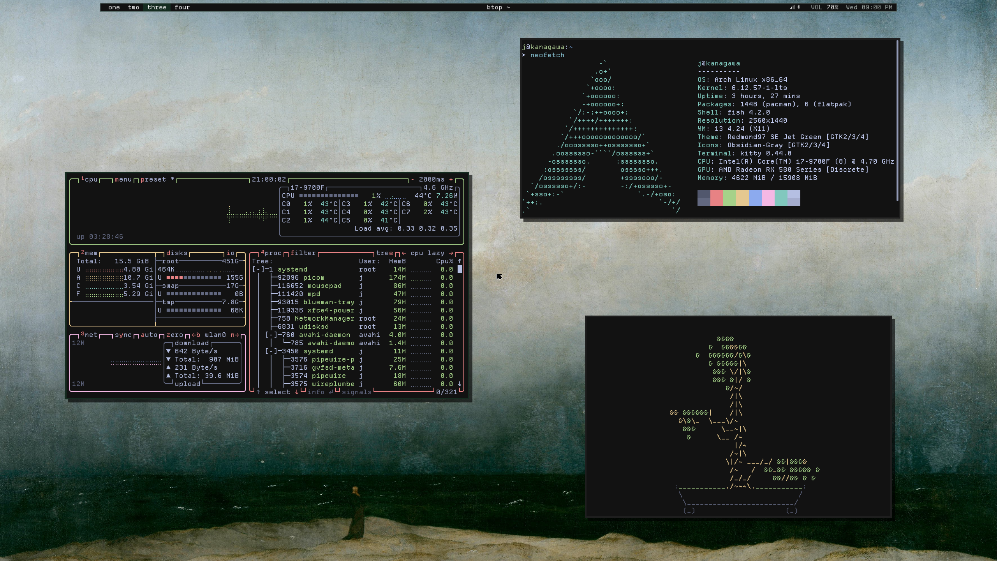997x561 pixels.
Task: Click zero in the net box header
Action: click(x=174, y=335)
